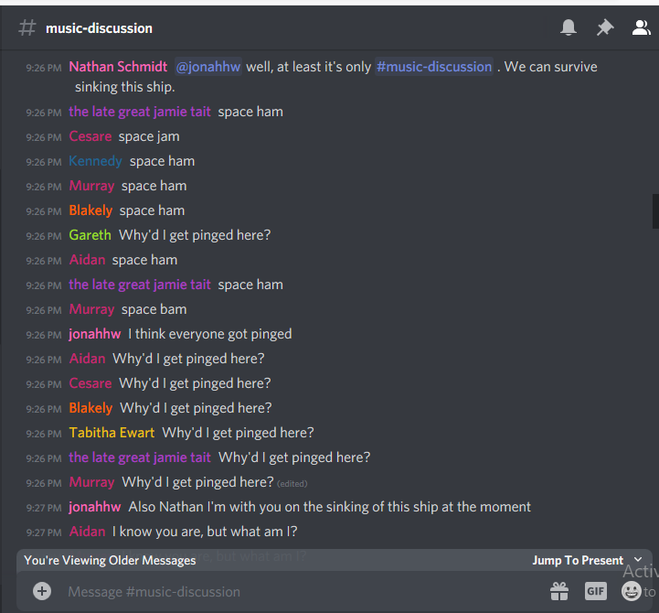This screenshot has height=613, width=659.
Task: Click Kennedy's username in chat
Action: pos(95,161)
